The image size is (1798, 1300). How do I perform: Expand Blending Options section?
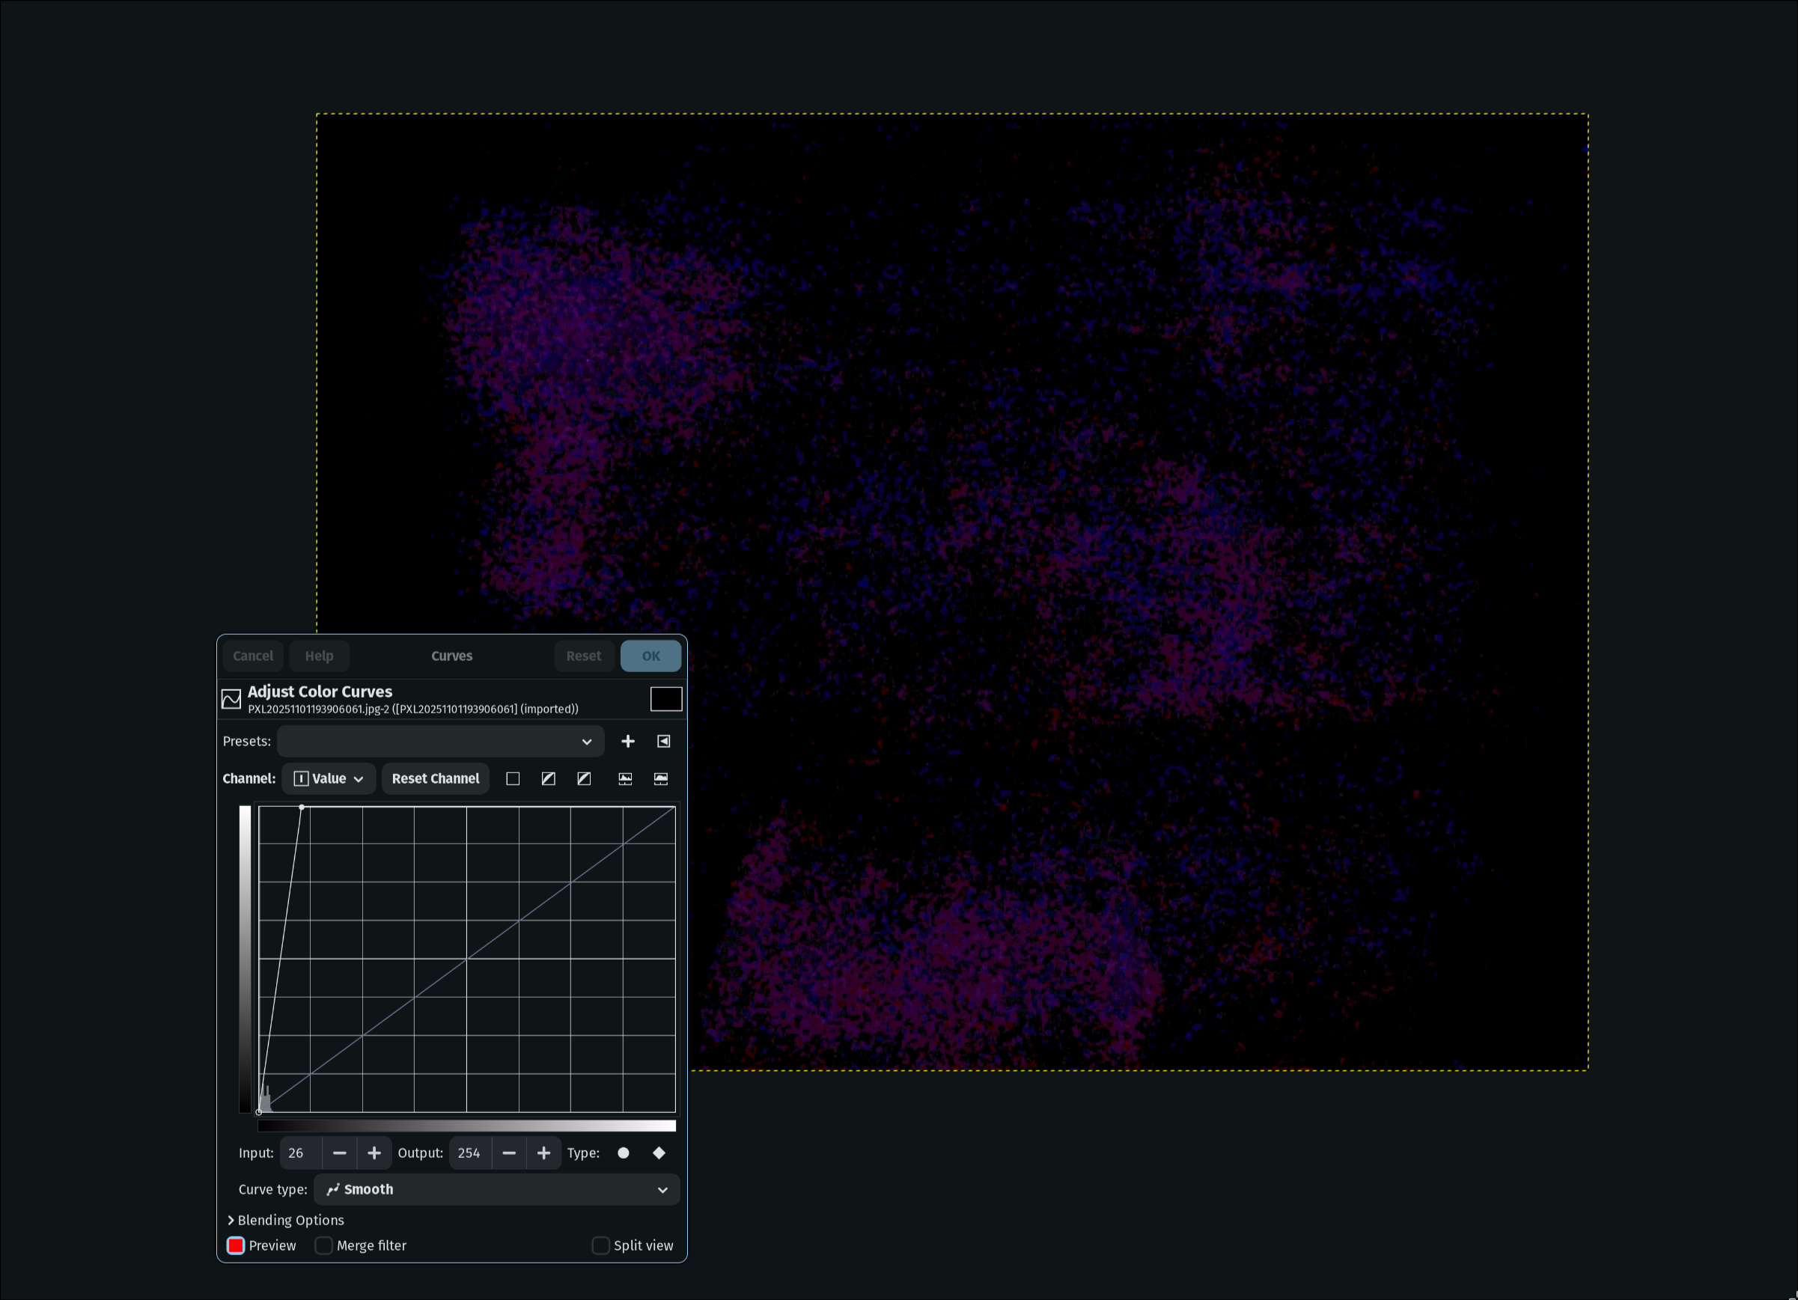tap(285, 1220)
